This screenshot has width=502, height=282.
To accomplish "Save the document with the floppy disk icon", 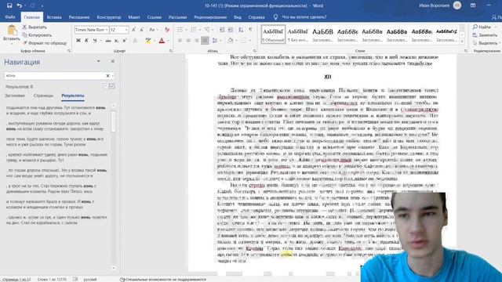I will click(x=9, y=5).
